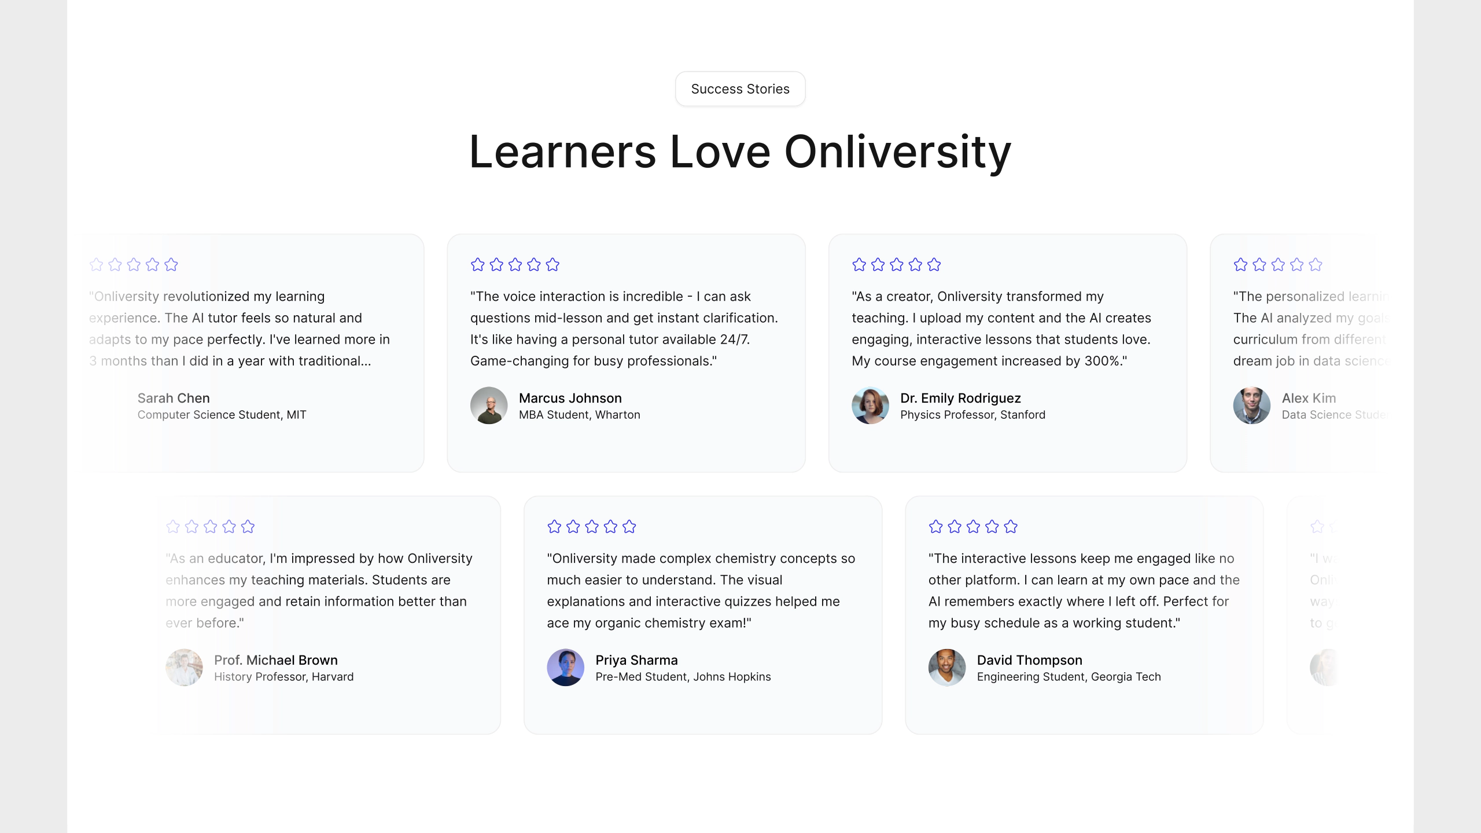Select the first star on Prof. Michael Brown's card
The width and height of the screenshot is (1481, 833).
tap(172, 527)
